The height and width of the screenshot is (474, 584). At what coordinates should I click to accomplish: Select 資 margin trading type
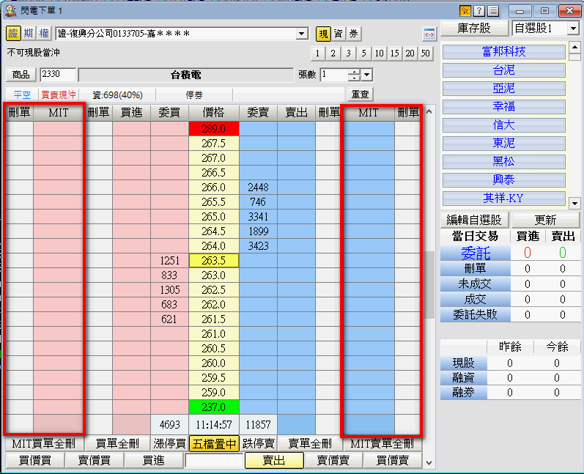tap(338, 34)
